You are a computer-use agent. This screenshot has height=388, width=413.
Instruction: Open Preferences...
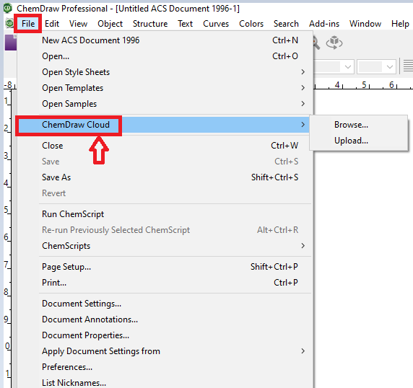click(x=165, y=366)
